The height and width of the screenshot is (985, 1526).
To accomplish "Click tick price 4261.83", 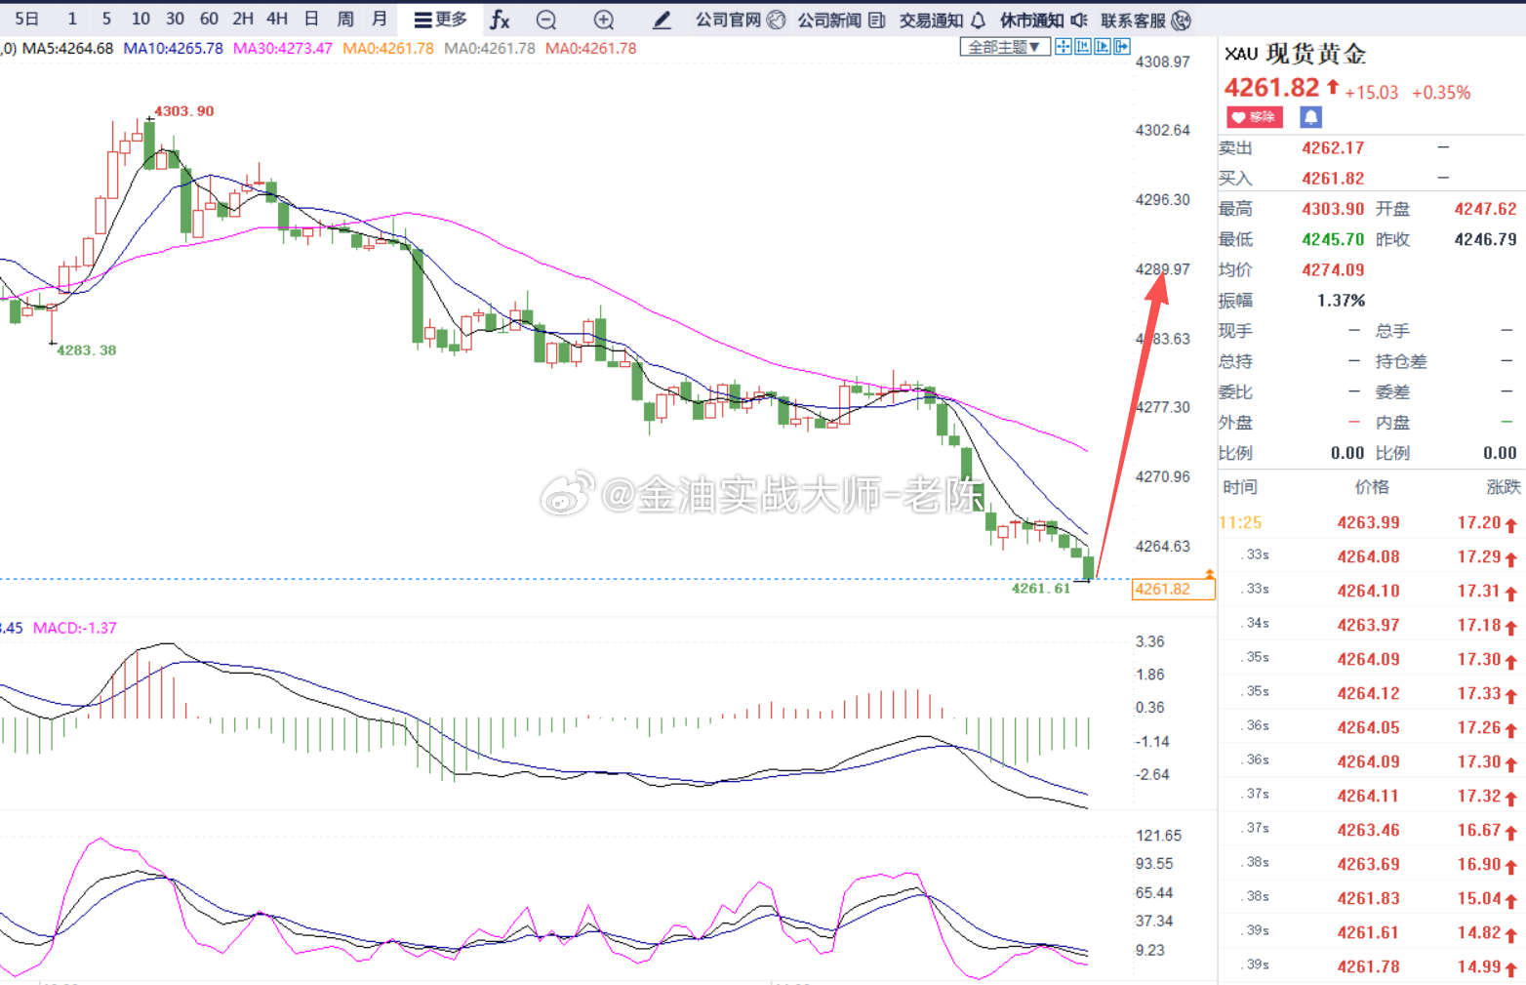I will point(1368,899).
